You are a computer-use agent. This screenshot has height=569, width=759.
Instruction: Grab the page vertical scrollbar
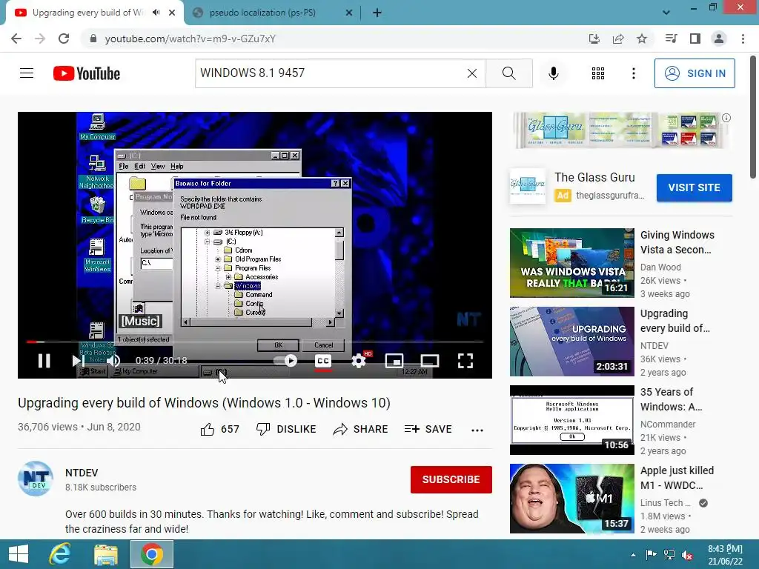pyautogui.click(x=754, y=118)
